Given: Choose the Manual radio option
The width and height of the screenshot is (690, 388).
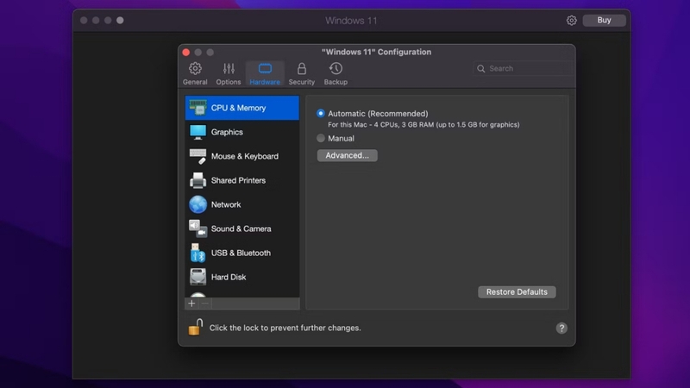Looking at the screenshot, I should coord(321,138).
